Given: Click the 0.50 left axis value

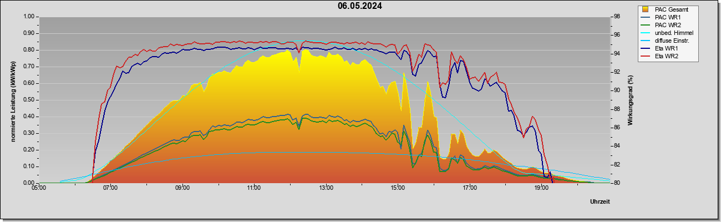Looking at the screenshot, I should 28,100.
